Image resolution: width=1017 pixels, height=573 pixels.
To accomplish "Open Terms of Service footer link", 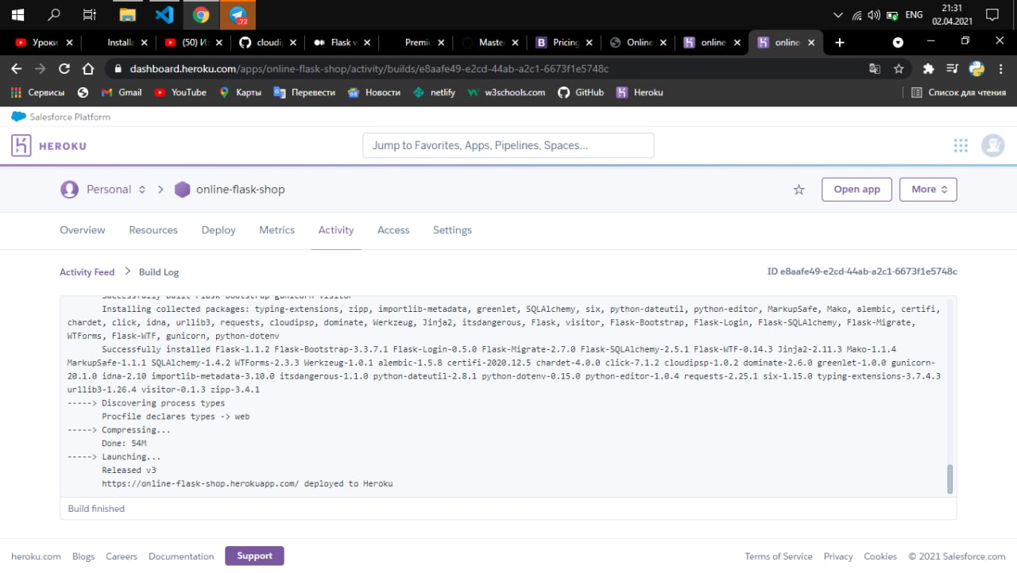I will [778, 556].
